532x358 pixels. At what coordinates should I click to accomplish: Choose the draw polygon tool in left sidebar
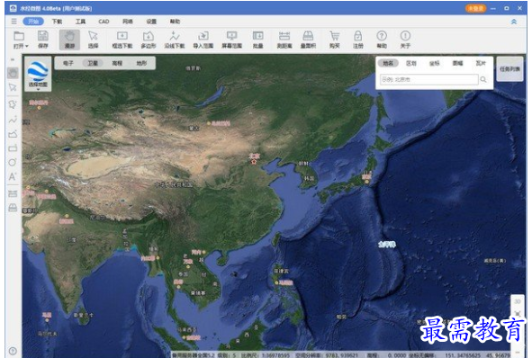(x=13, y=104)
